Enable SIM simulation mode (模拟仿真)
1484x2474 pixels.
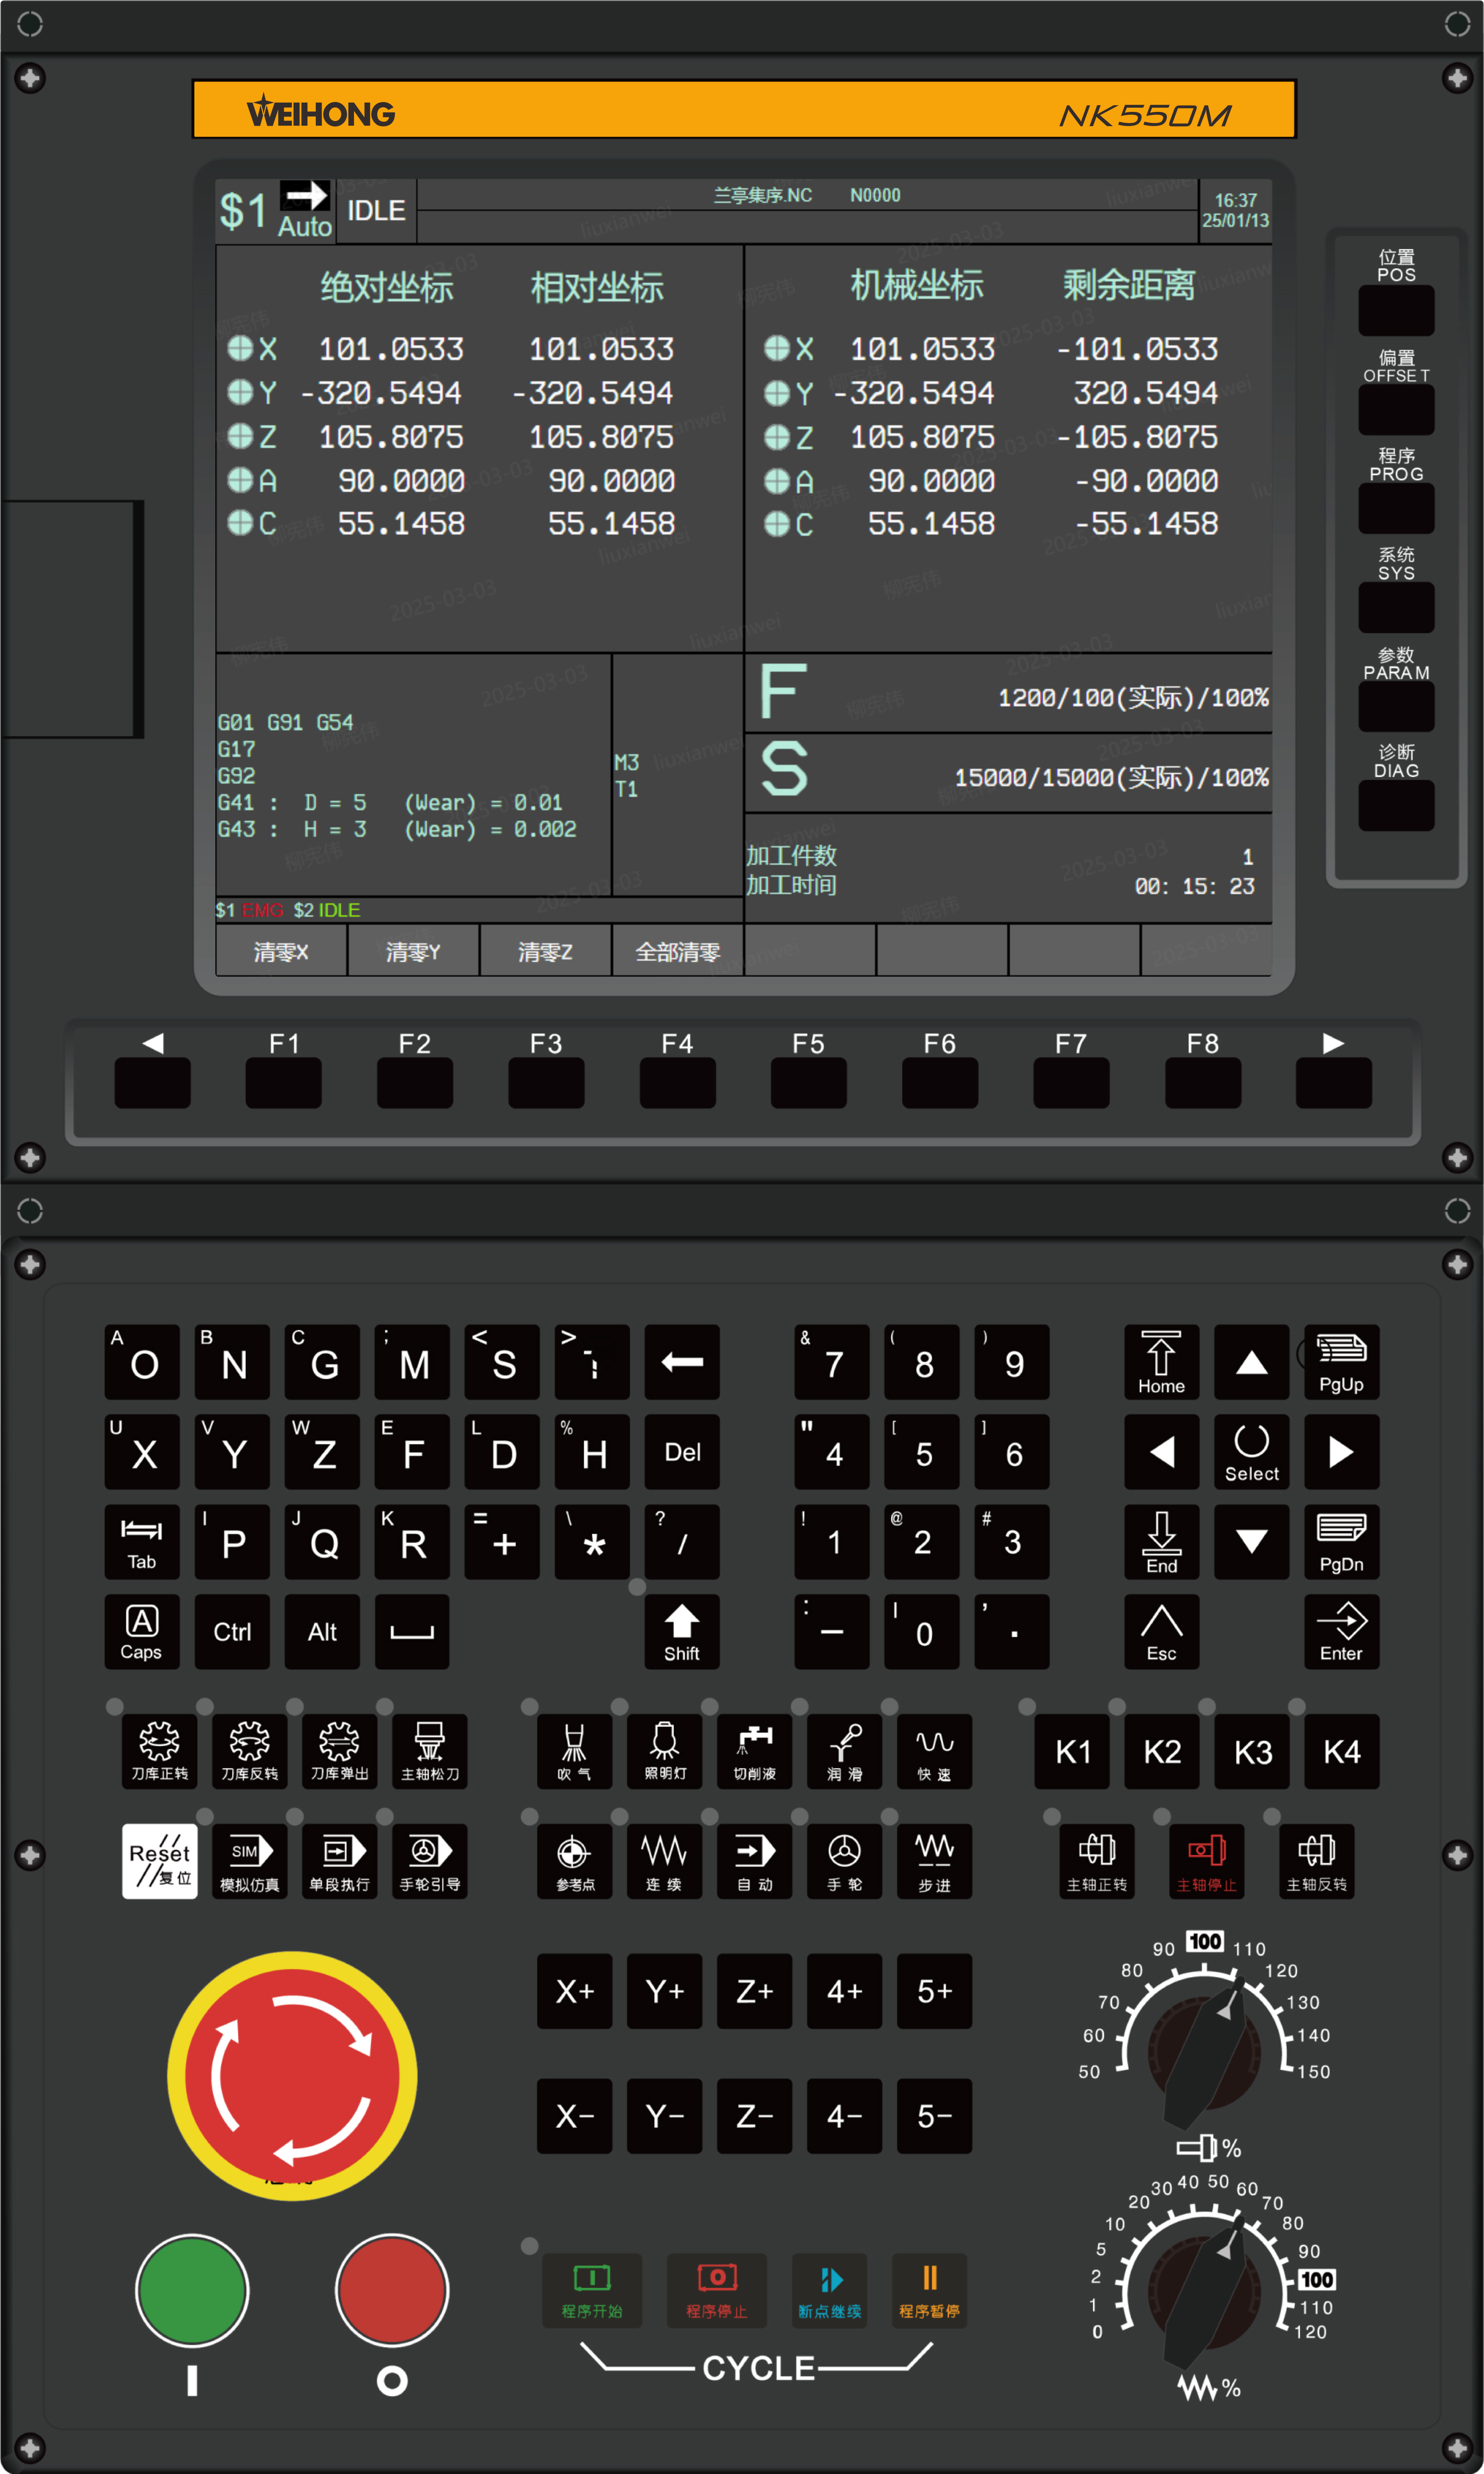tap(250, 1861)
